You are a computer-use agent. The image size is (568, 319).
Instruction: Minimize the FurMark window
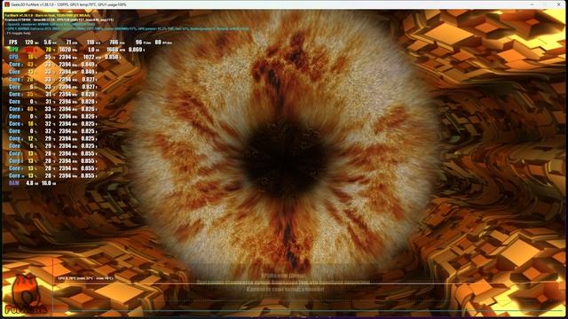(532, 4)
